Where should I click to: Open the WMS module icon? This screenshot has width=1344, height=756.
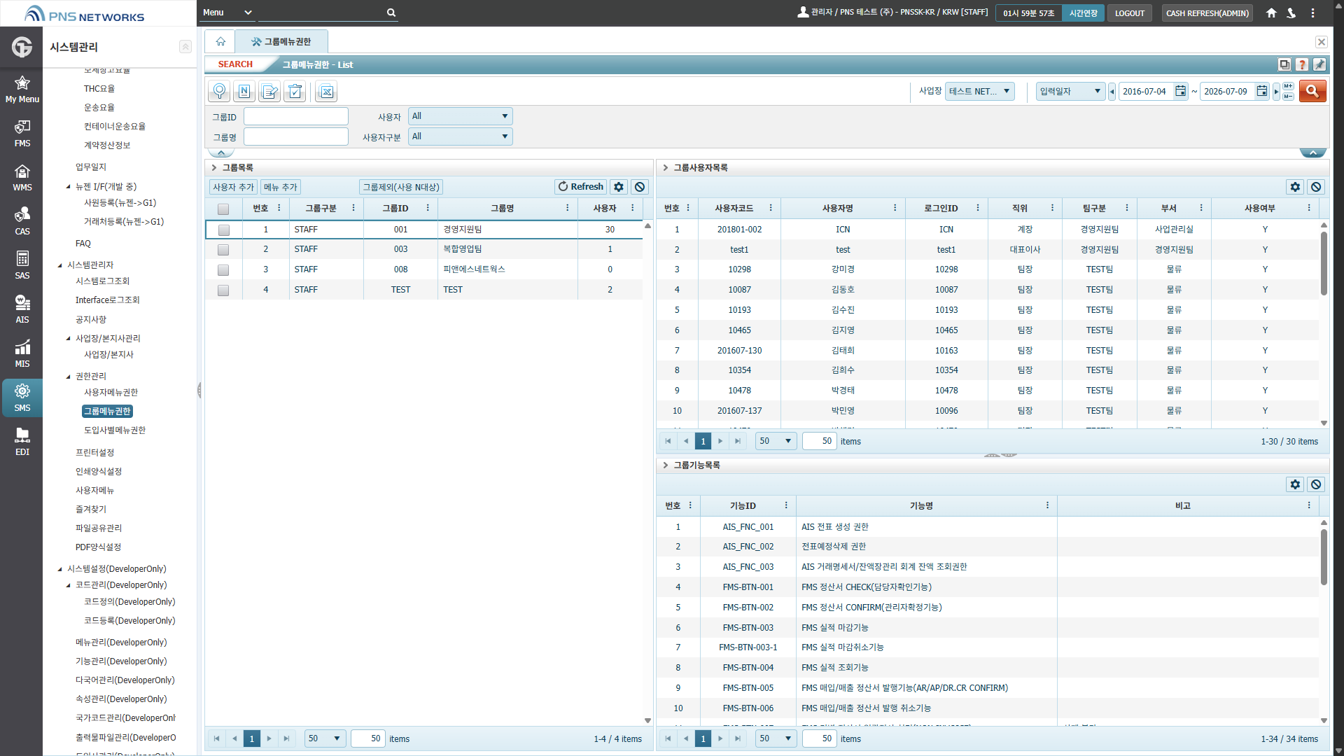[x=22, y=178]
